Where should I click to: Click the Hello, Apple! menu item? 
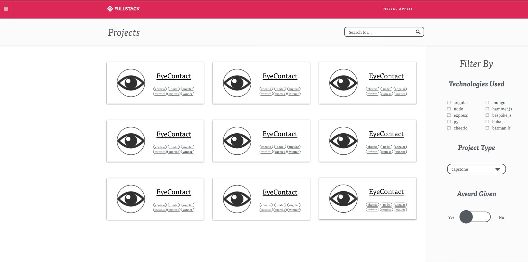[x=398, y=9]
